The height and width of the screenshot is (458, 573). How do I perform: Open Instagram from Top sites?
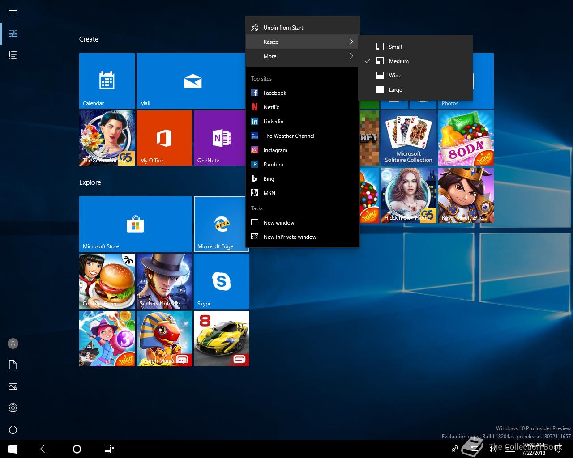coord(303,150)
